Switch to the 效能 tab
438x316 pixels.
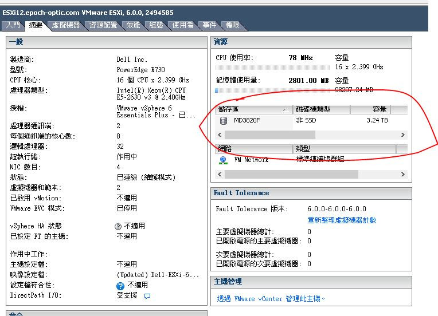coord(133,25)
